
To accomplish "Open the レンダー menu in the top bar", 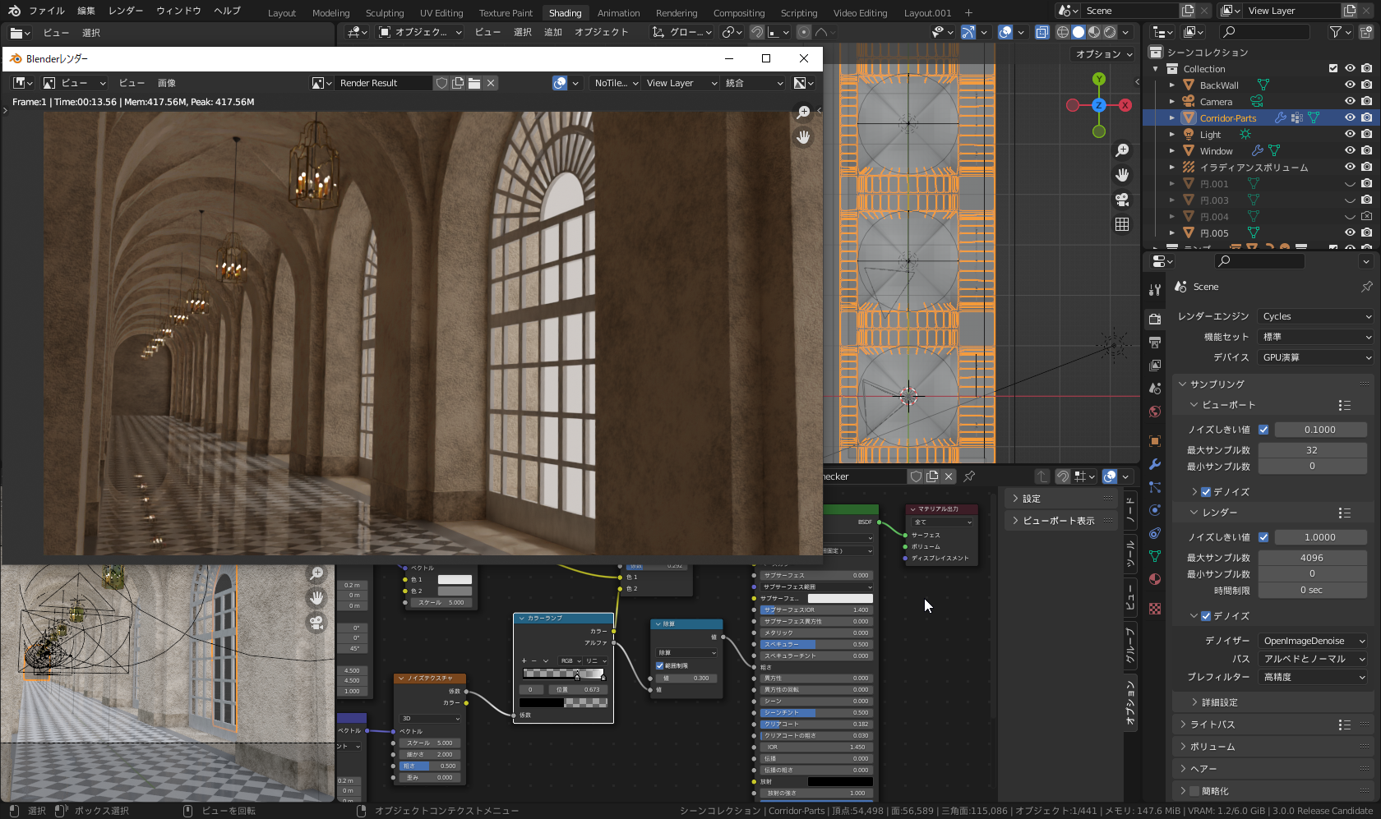I will [125, 11].
